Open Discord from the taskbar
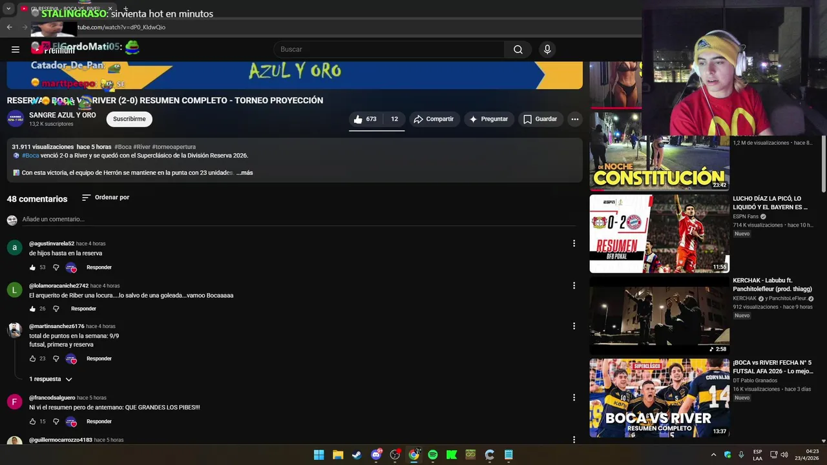 tap(376, 455)
